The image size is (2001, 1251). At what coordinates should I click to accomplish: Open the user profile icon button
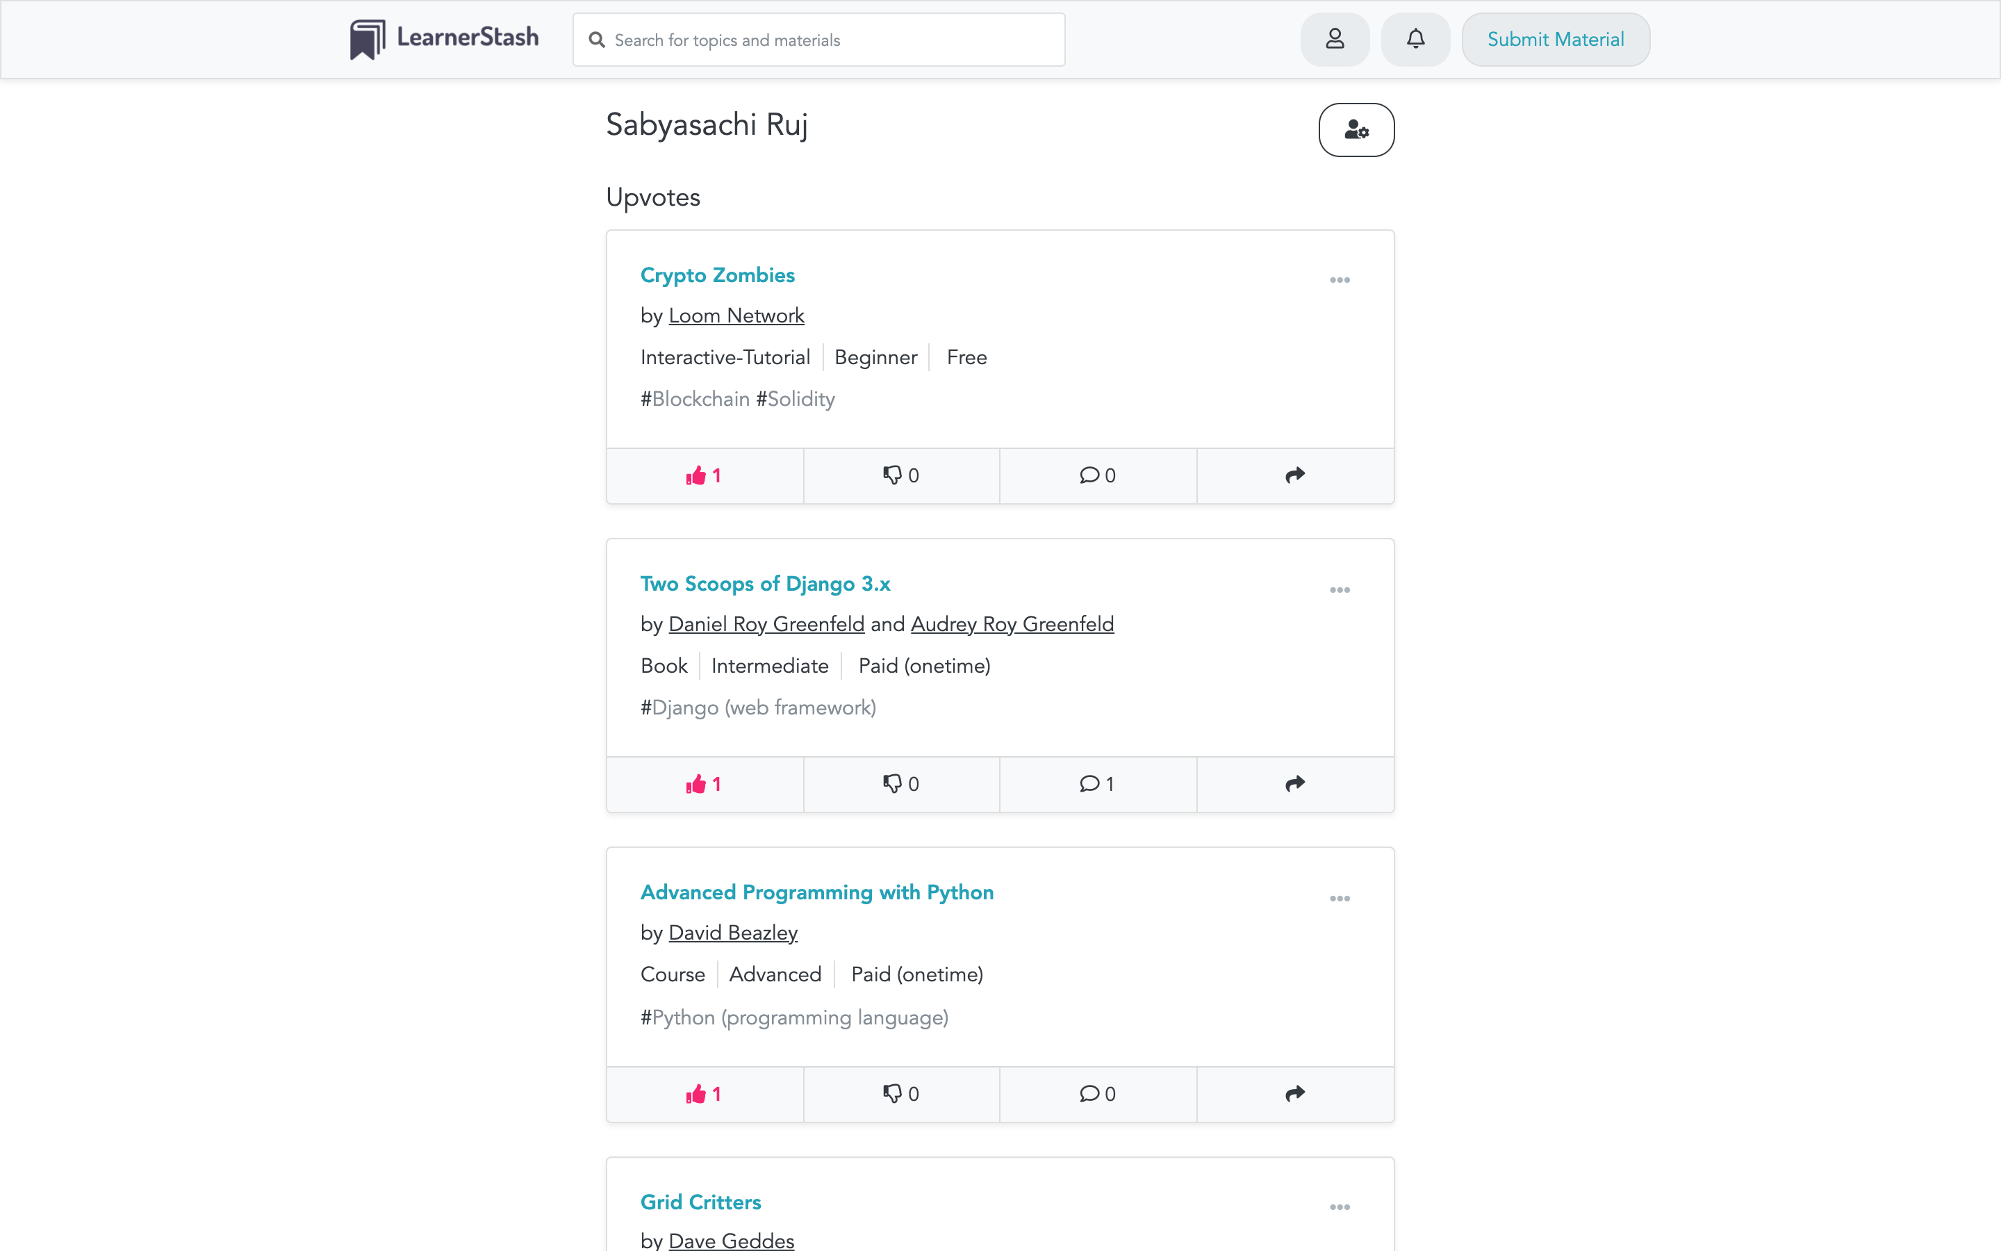click(1335, 39)
